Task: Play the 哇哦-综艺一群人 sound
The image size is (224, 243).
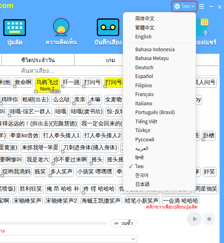Action: pyautogui.click(x=30, y=112)
